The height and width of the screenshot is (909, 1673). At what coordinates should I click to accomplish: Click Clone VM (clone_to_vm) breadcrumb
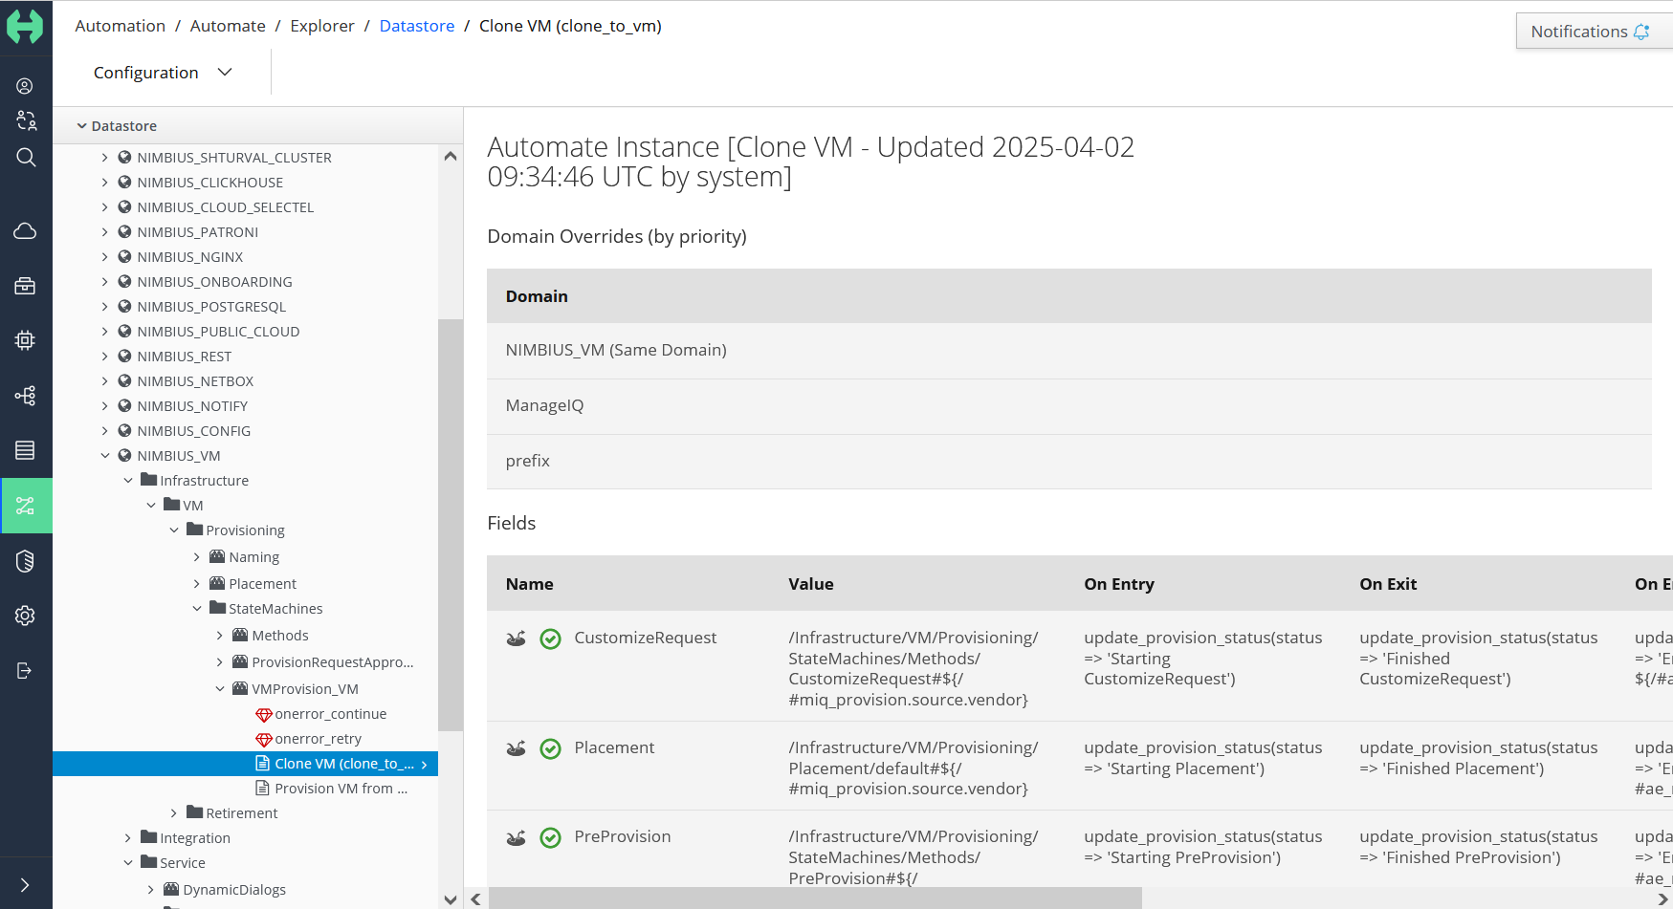click(x=570, y=26)
